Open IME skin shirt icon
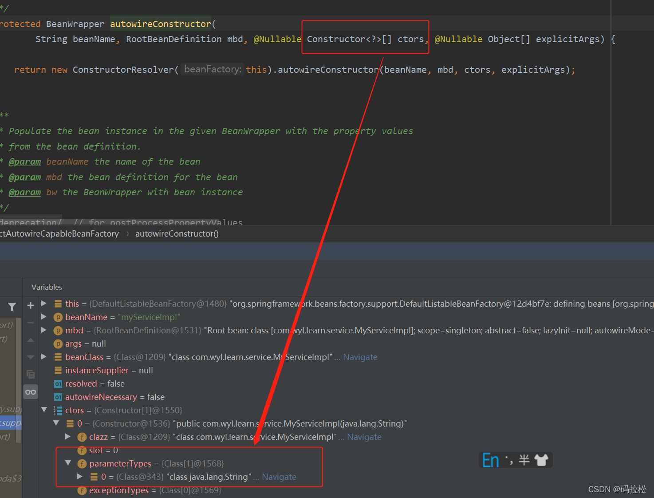Viewport: 654px width, 498px height. pyautogui.click(x=541, y=460)
